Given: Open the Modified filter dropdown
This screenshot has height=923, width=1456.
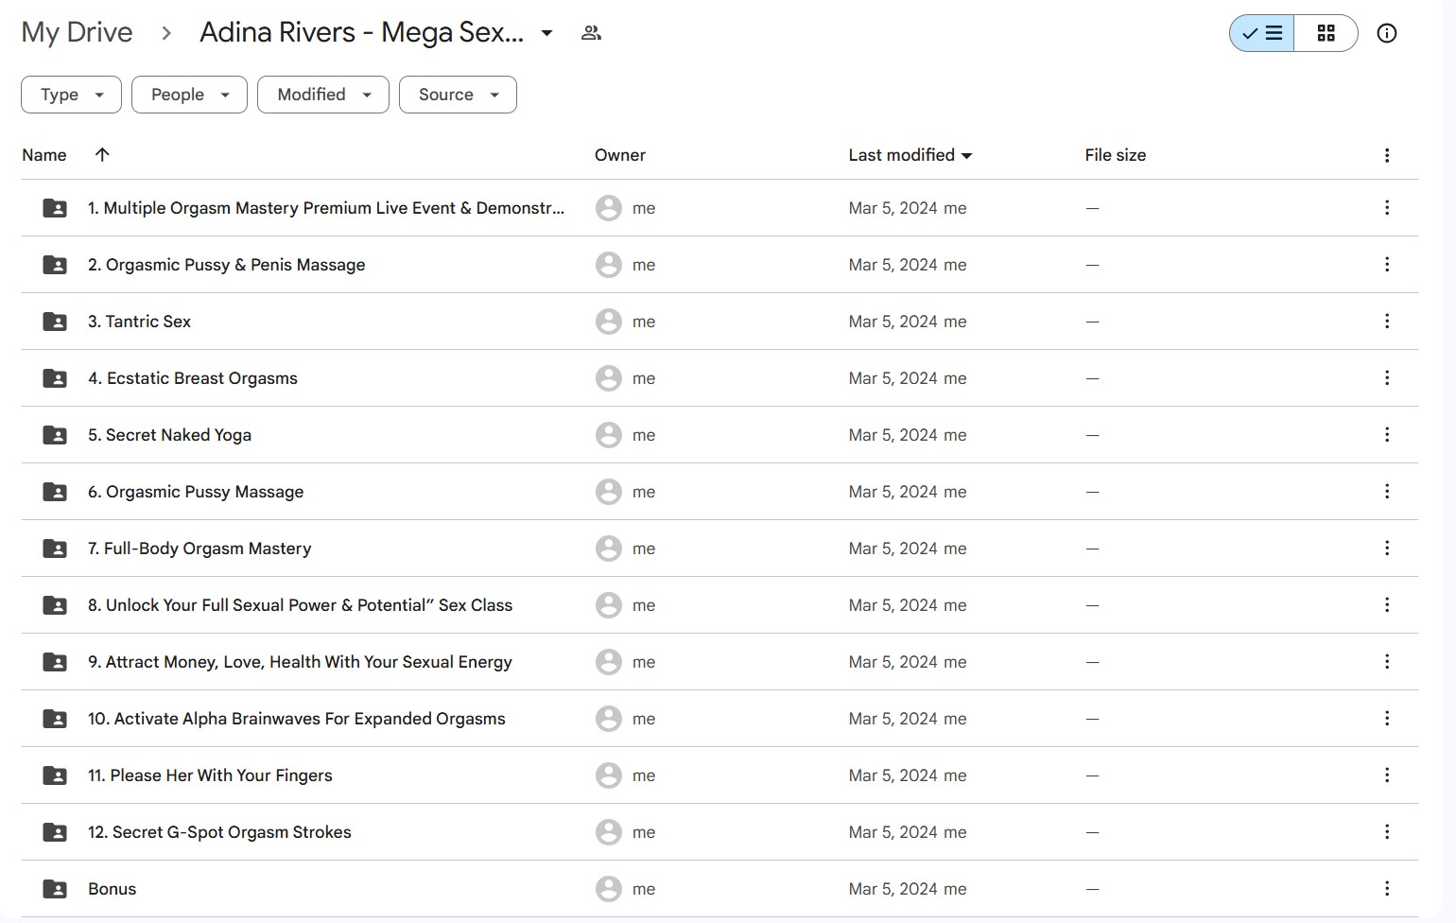Looking at the screenshot, I should [322, 95].
